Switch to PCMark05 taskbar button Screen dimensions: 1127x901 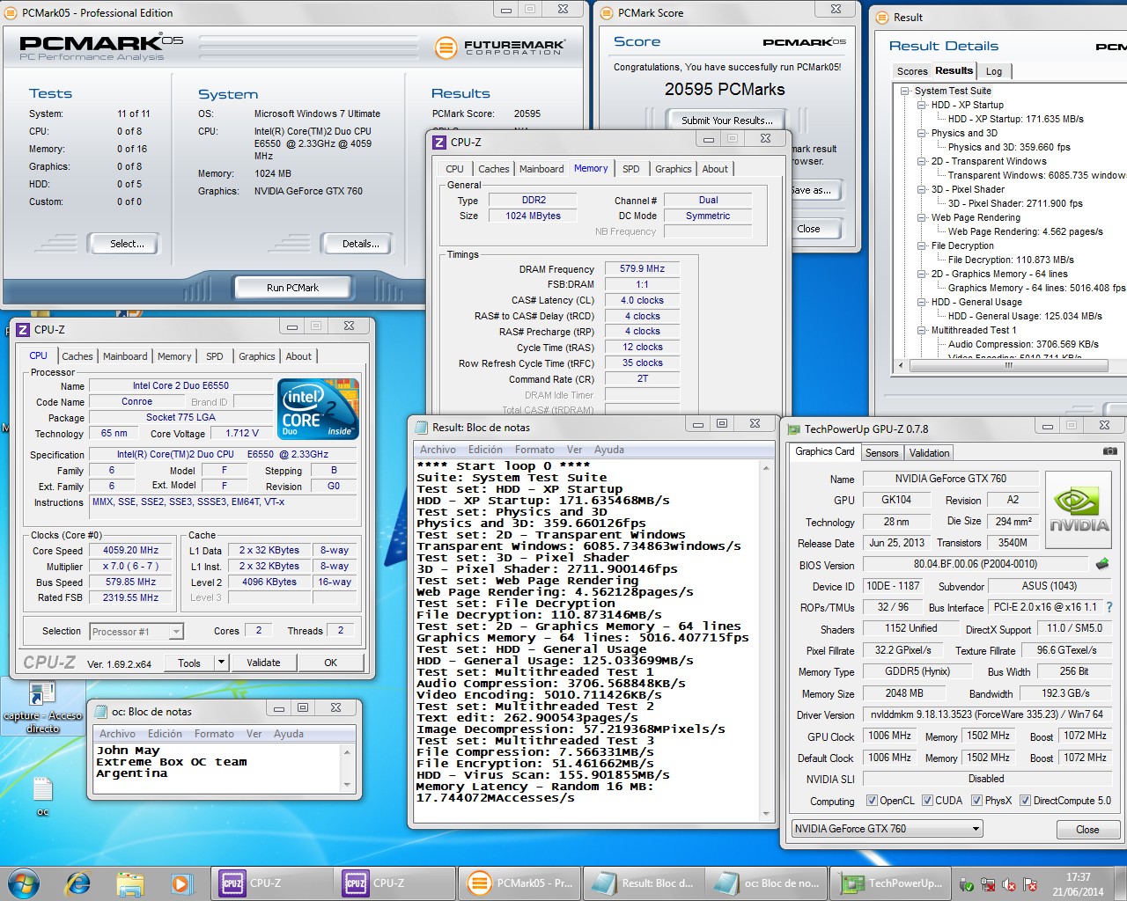pos(519,883)
